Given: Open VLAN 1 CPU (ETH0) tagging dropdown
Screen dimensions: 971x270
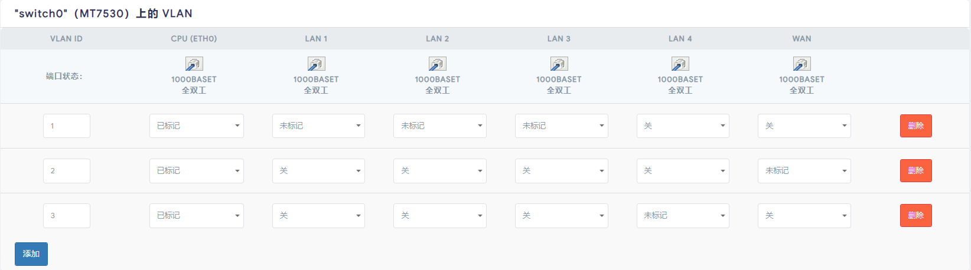Looking at the screenshot, I should 197,126.
